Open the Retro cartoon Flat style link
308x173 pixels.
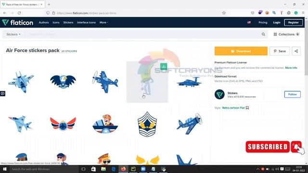233,108
